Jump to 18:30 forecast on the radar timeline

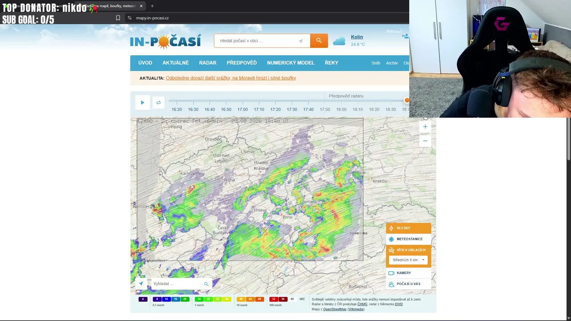pyautogui.click(x=391, y=109)
